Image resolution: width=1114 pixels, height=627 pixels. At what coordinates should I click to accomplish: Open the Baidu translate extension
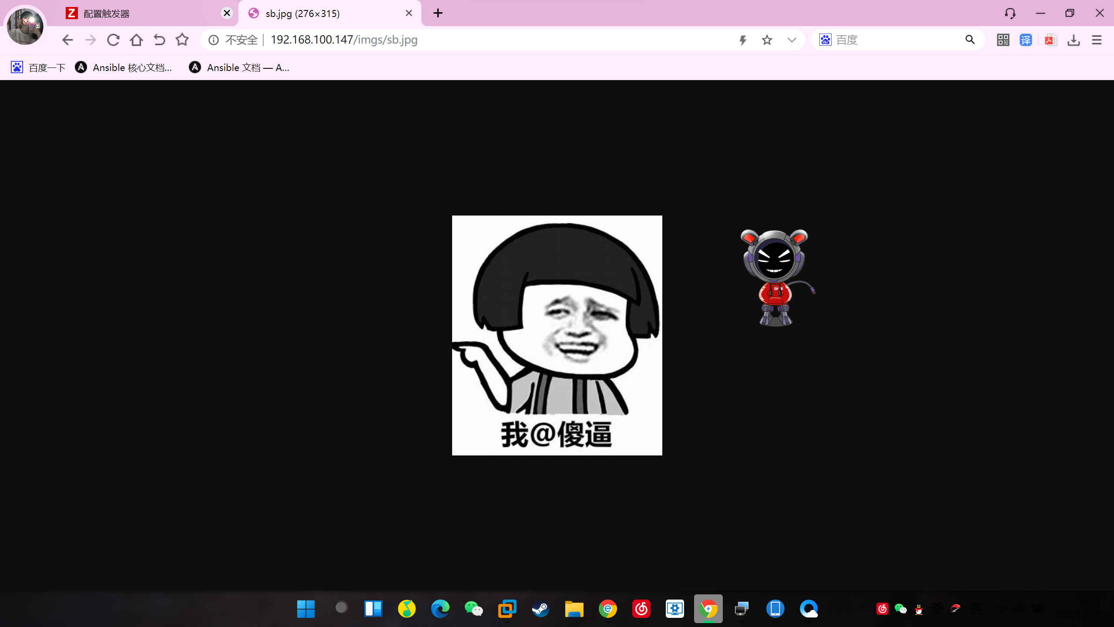pos(1026,40)
